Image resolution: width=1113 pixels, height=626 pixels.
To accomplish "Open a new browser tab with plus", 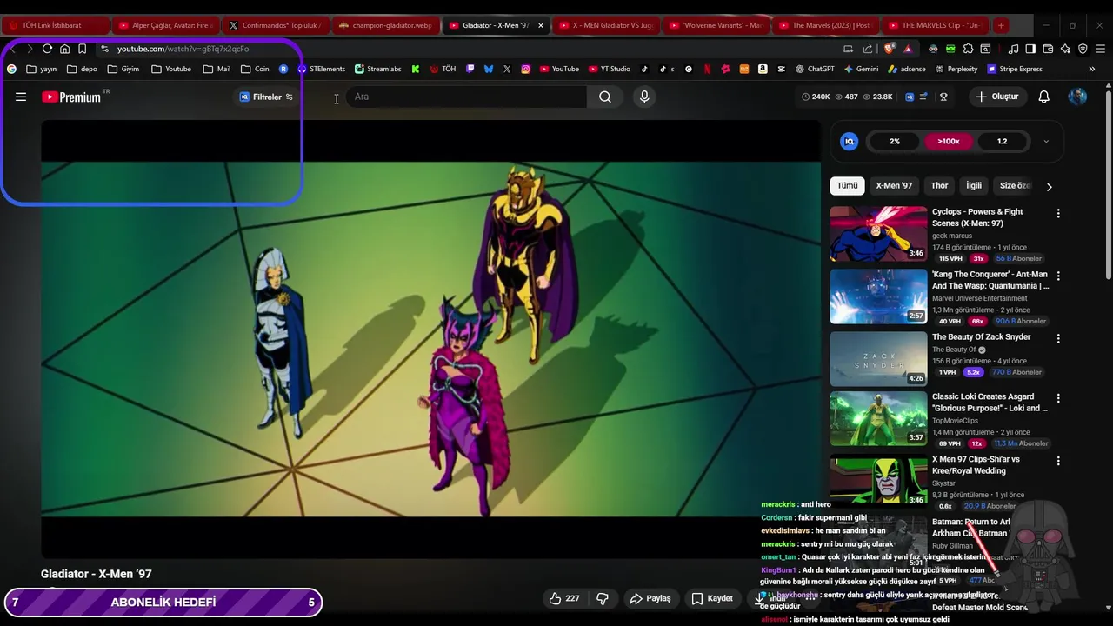I will pyautogui.click(x=1001, y=25).
